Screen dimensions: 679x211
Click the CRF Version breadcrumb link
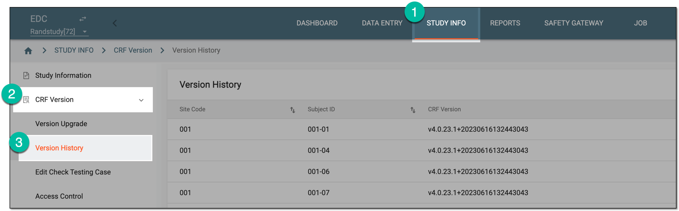tap(133, 50)
